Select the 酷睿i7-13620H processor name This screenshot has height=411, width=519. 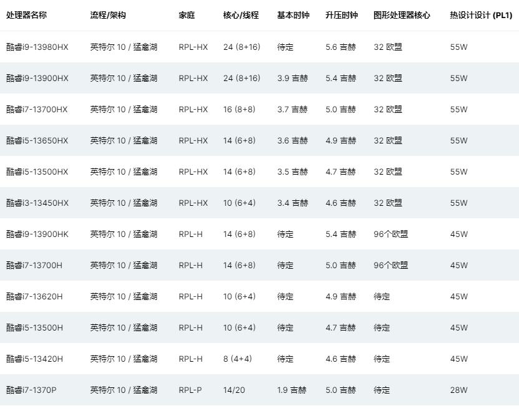coord(34,296)
